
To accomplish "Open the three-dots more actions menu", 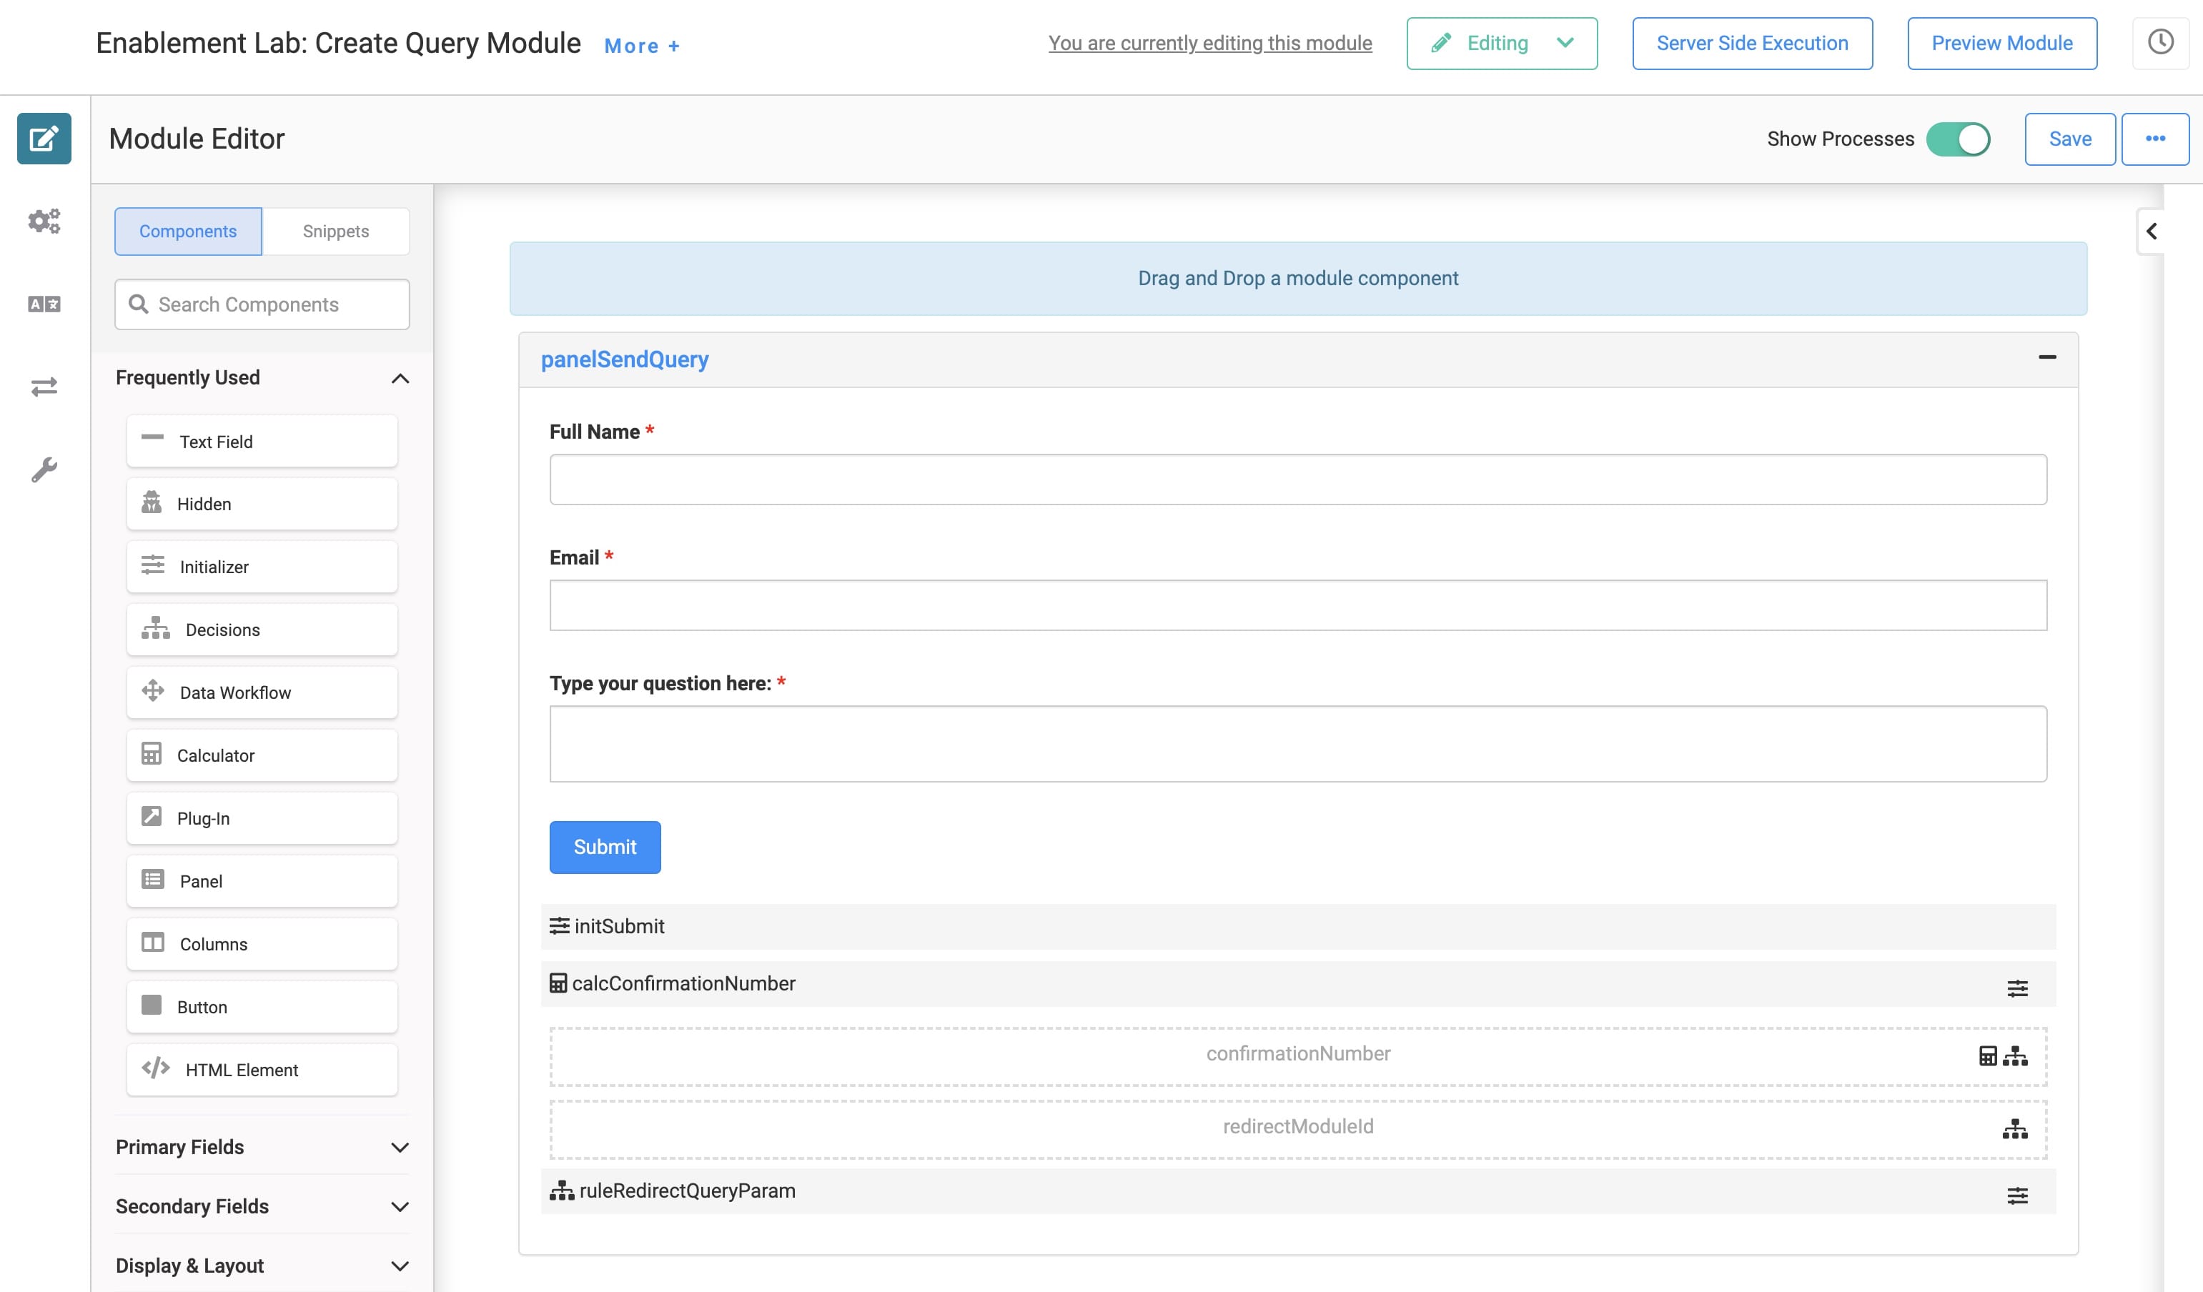I will [2155, 139].
